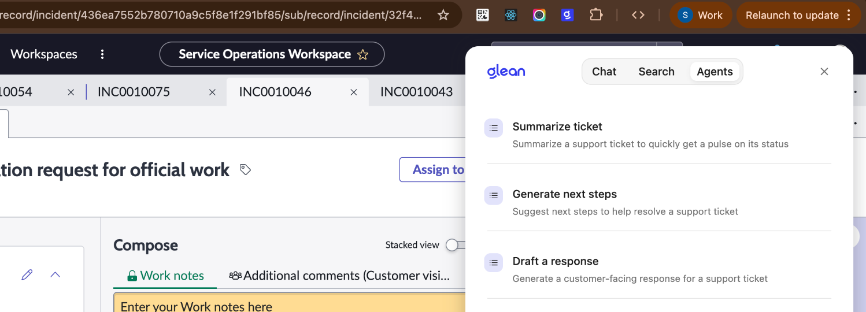Click the code brackets toolbar icon
Viewport: 866px width, 312px height.
(638, 15)
